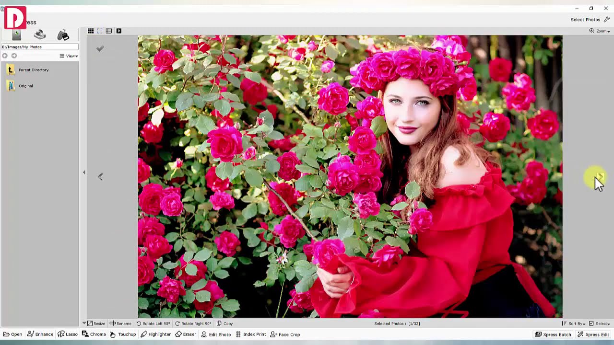The width and height of the screenshot is (614, 345).
Task: Select the Lasso tool
Action: tap(68, 334)
